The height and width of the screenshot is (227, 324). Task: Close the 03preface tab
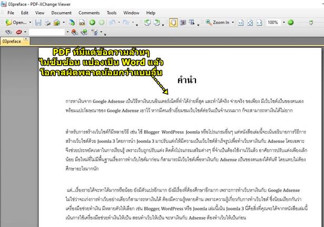click(26, 39)
